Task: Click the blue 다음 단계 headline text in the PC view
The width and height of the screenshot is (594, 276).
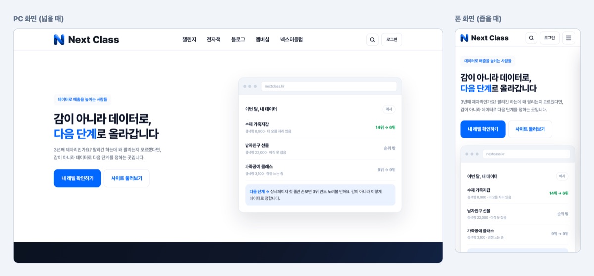Action: pos(75,134)
